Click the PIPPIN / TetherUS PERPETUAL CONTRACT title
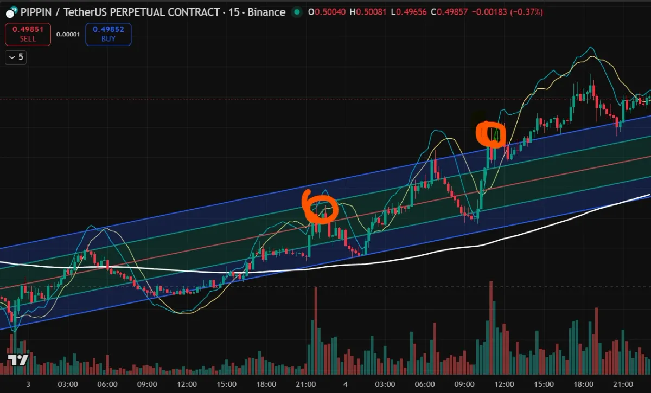Screen dimensions: 651x393 [120, 12]
